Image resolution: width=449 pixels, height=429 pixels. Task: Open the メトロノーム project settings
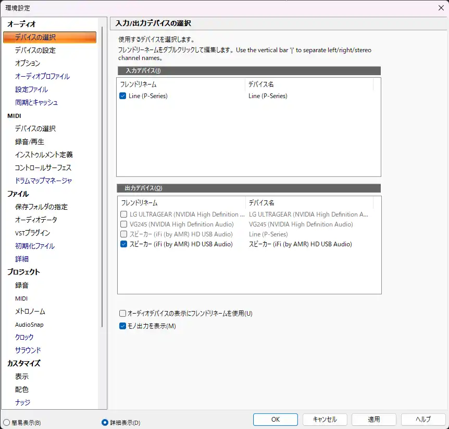(x=30, y=311)
